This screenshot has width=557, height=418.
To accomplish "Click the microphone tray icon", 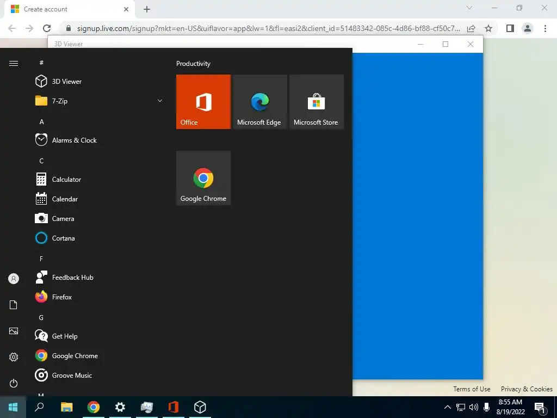I will [487, 407].
